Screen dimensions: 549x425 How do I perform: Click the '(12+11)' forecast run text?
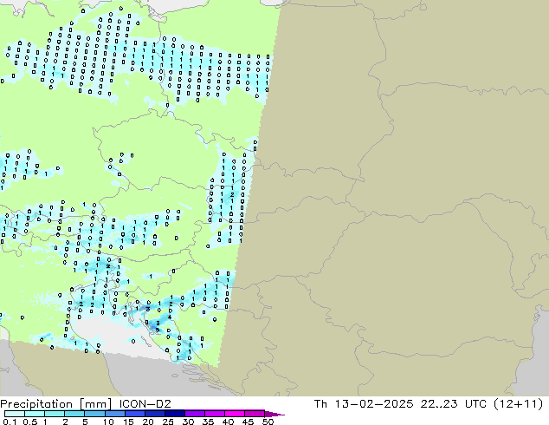518,404
